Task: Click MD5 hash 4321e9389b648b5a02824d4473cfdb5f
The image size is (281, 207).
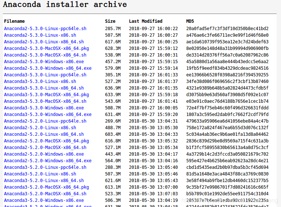Action: coord(227,88)
